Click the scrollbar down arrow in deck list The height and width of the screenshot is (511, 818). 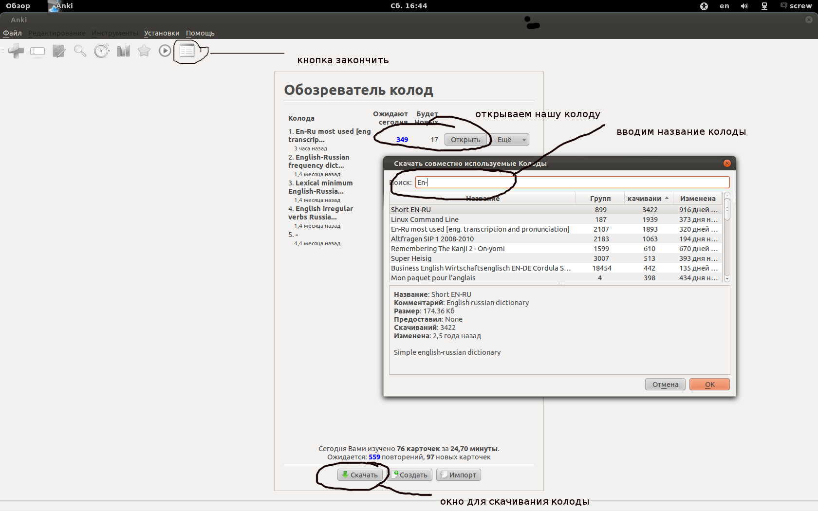pyautogui.click(x=727, y=279)
